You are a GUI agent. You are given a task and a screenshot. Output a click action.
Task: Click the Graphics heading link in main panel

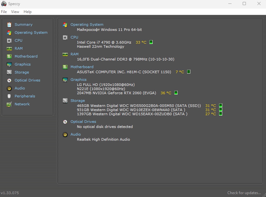78,80
